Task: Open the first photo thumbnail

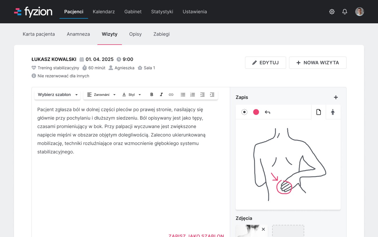Action: pyautogui.click(x=251, y=231)
